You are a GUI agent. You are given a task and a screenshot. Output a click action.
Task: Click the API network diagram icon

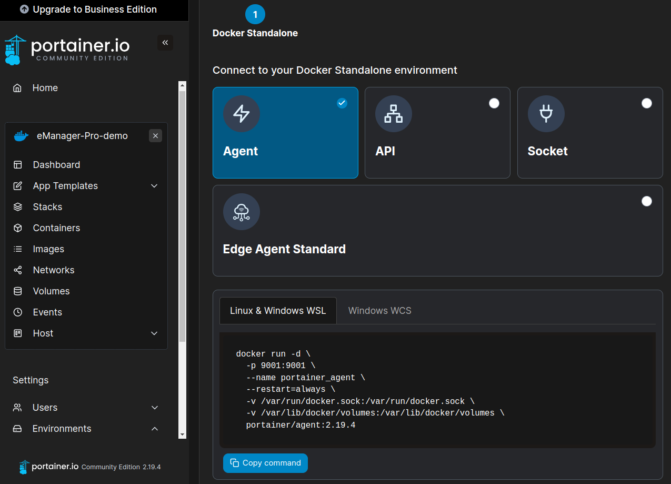393,114
